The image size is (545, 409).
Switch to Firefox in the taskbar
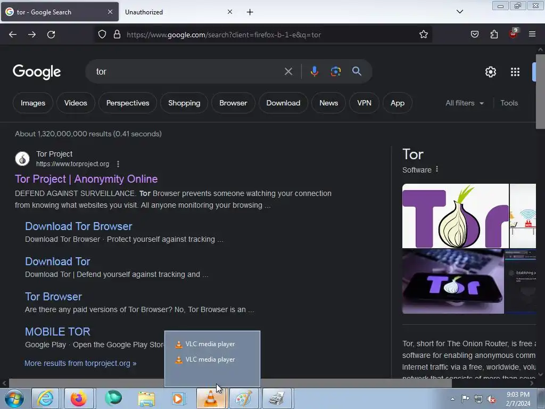coord(79,399)
